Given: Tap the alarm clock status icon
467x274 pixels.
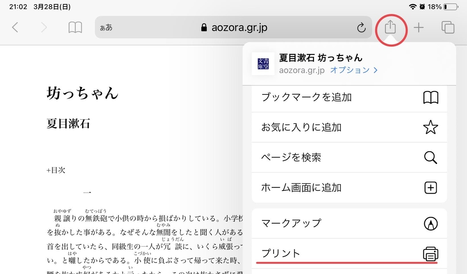Looking at the screenshot, I should tap(422, 7).
